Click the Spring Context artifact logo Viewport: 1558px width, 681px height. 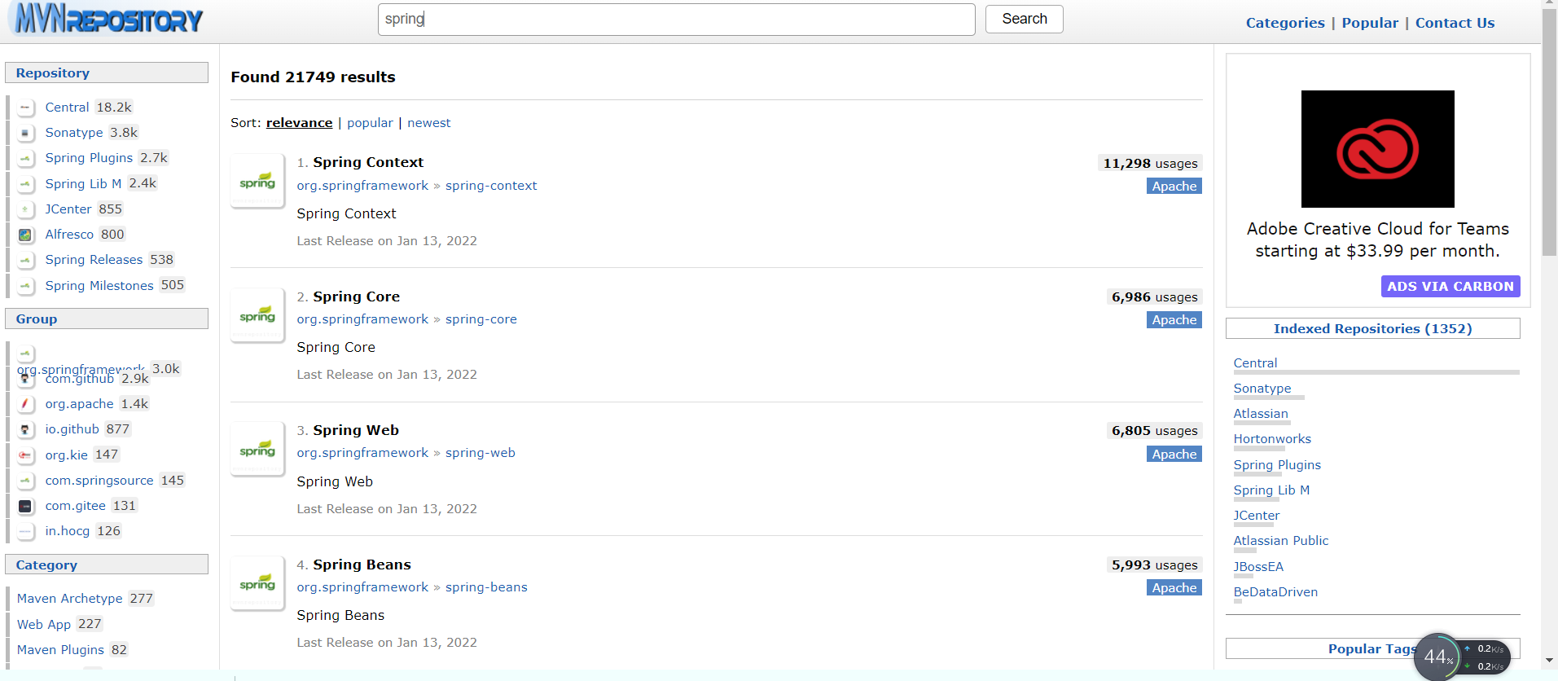click(257, 182)
